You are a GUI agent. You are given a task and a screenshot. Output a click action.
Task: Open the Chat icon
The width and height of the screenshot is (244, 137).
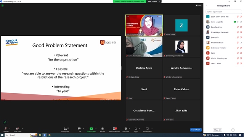click(79, 129)
